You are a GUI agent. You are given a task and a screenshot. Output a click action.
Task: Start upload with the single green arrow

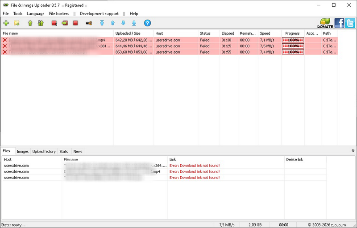pos(30,23)
